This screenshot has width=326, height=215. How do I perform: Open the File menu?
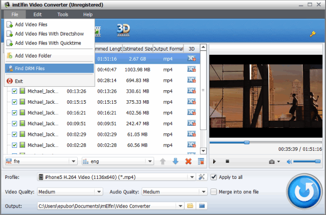[15, 15]
